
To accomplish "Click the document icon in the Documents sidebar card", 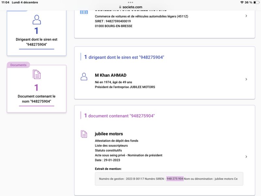I will click(x=37, y=74).
